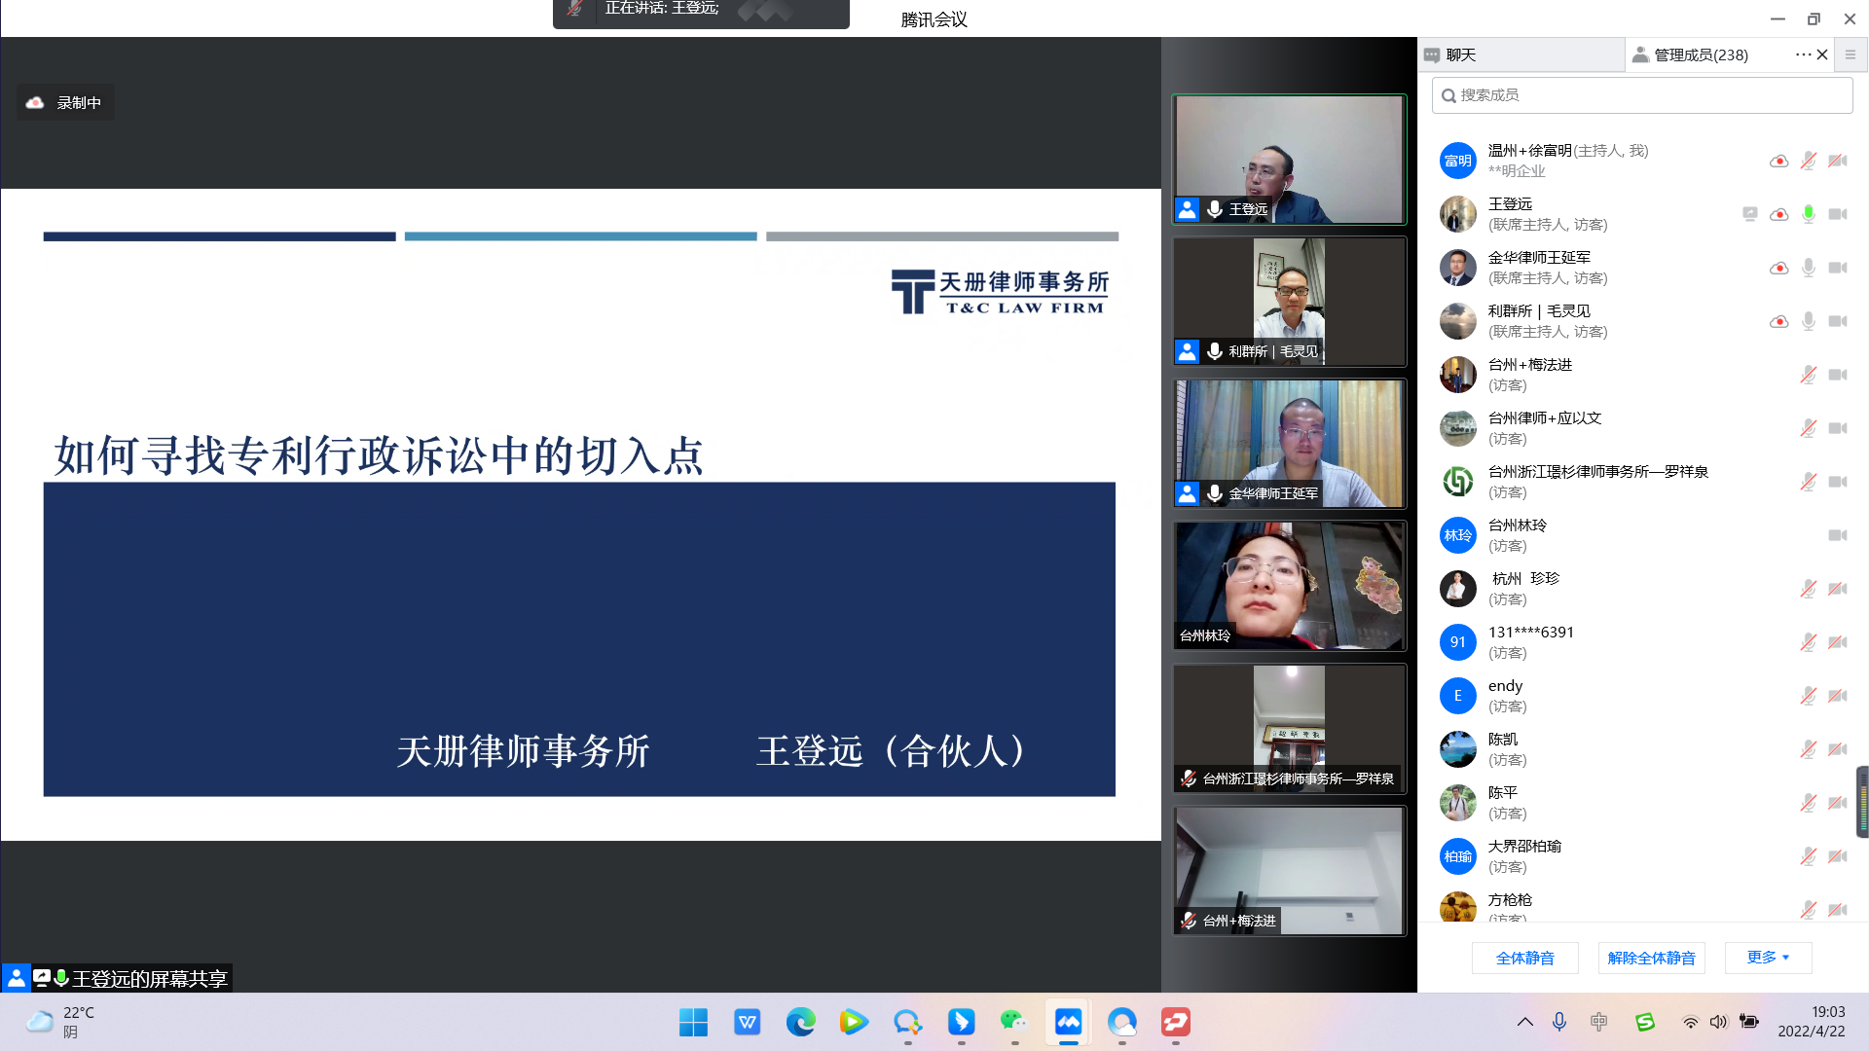This screenshot has height=1051, width=1869.
Task: Mute 王登远's green microphone
Action: click(x=1808, y=214)
